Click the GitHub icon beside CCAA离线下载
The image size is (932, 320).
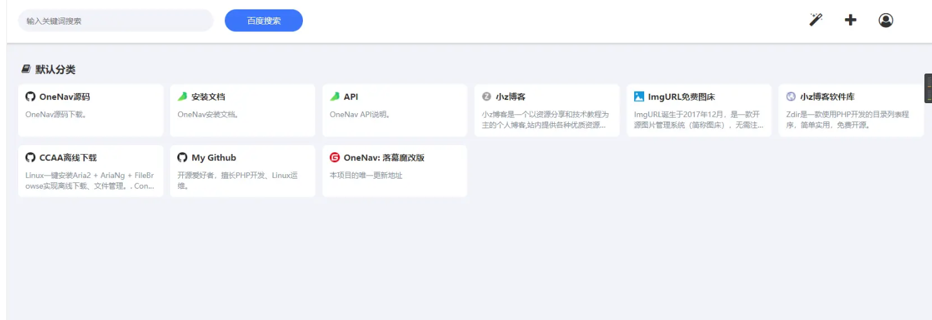30,158
